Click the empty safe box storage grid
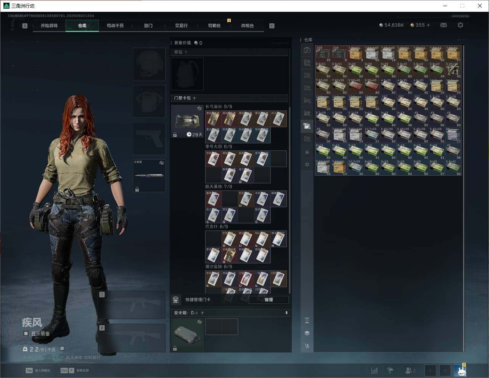This screenshot has width=489, height=378. 222,327
